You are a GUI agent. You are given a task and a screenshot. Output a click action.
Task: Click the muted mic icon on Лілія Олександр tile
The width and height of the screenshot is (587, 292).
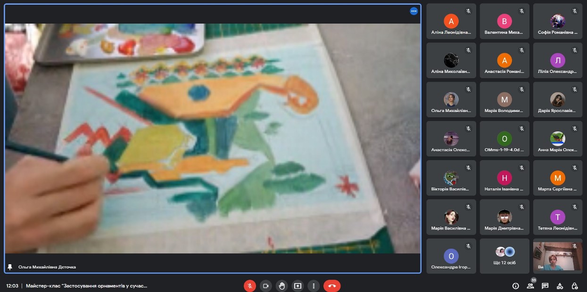pyautogui.click(x=575, y=49)
